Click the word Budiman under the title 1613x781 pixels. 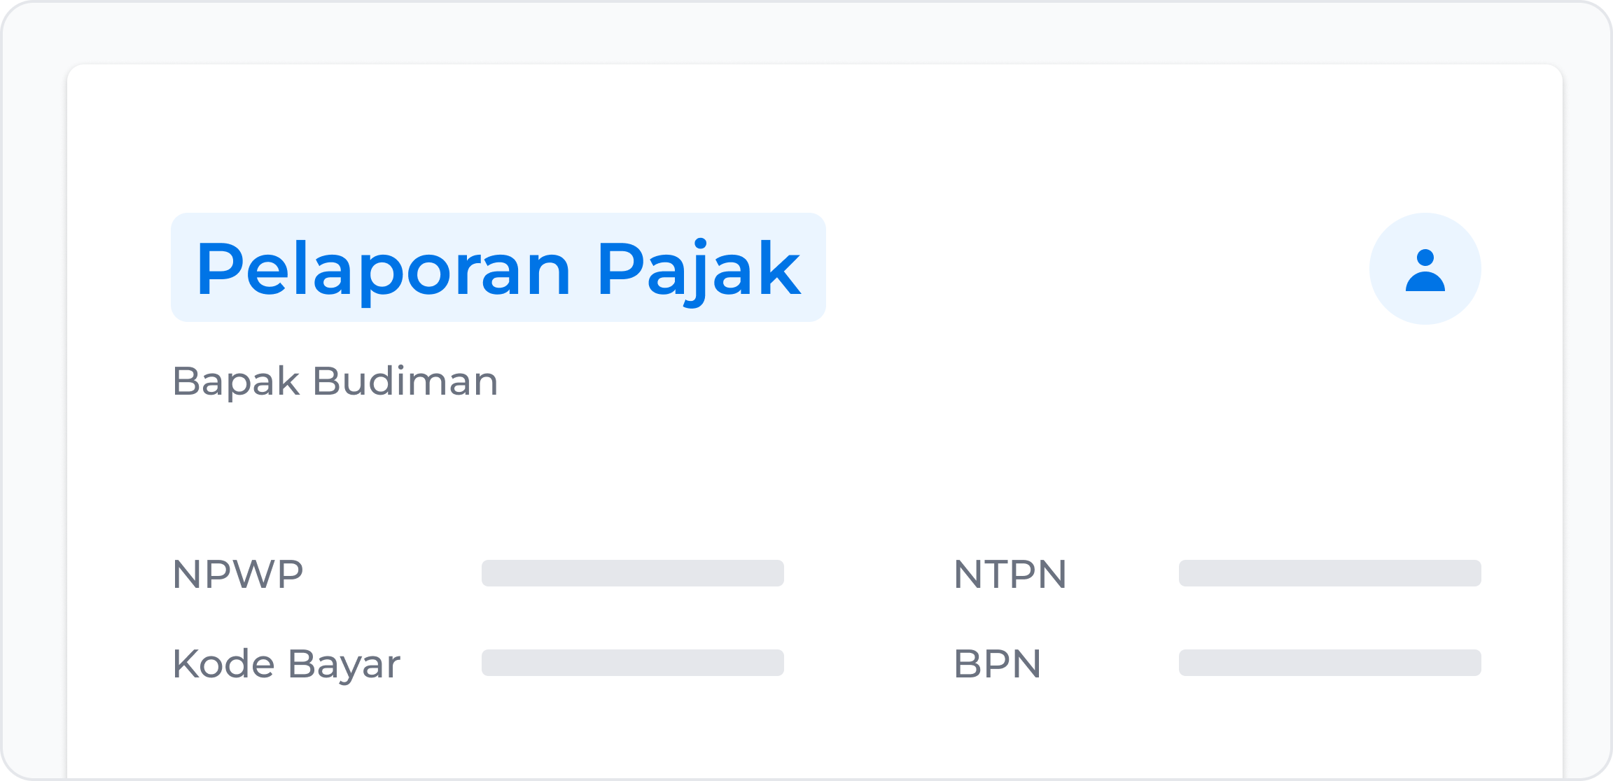click(405, 381)
